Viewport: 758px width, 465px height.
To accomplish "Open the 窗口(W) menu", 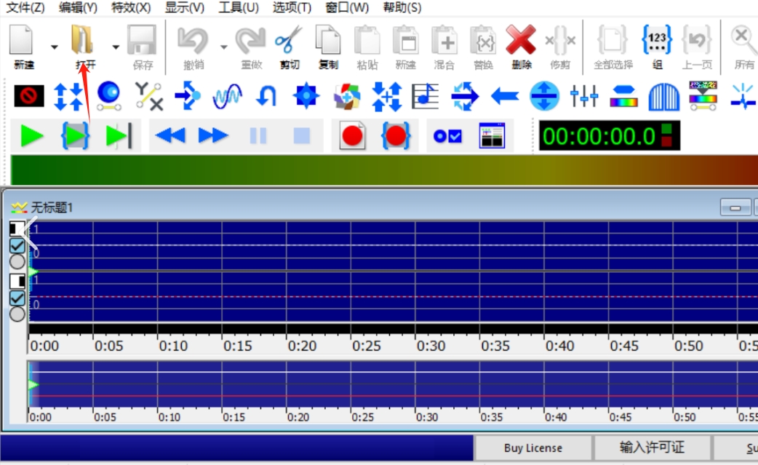I will point(346,8).
